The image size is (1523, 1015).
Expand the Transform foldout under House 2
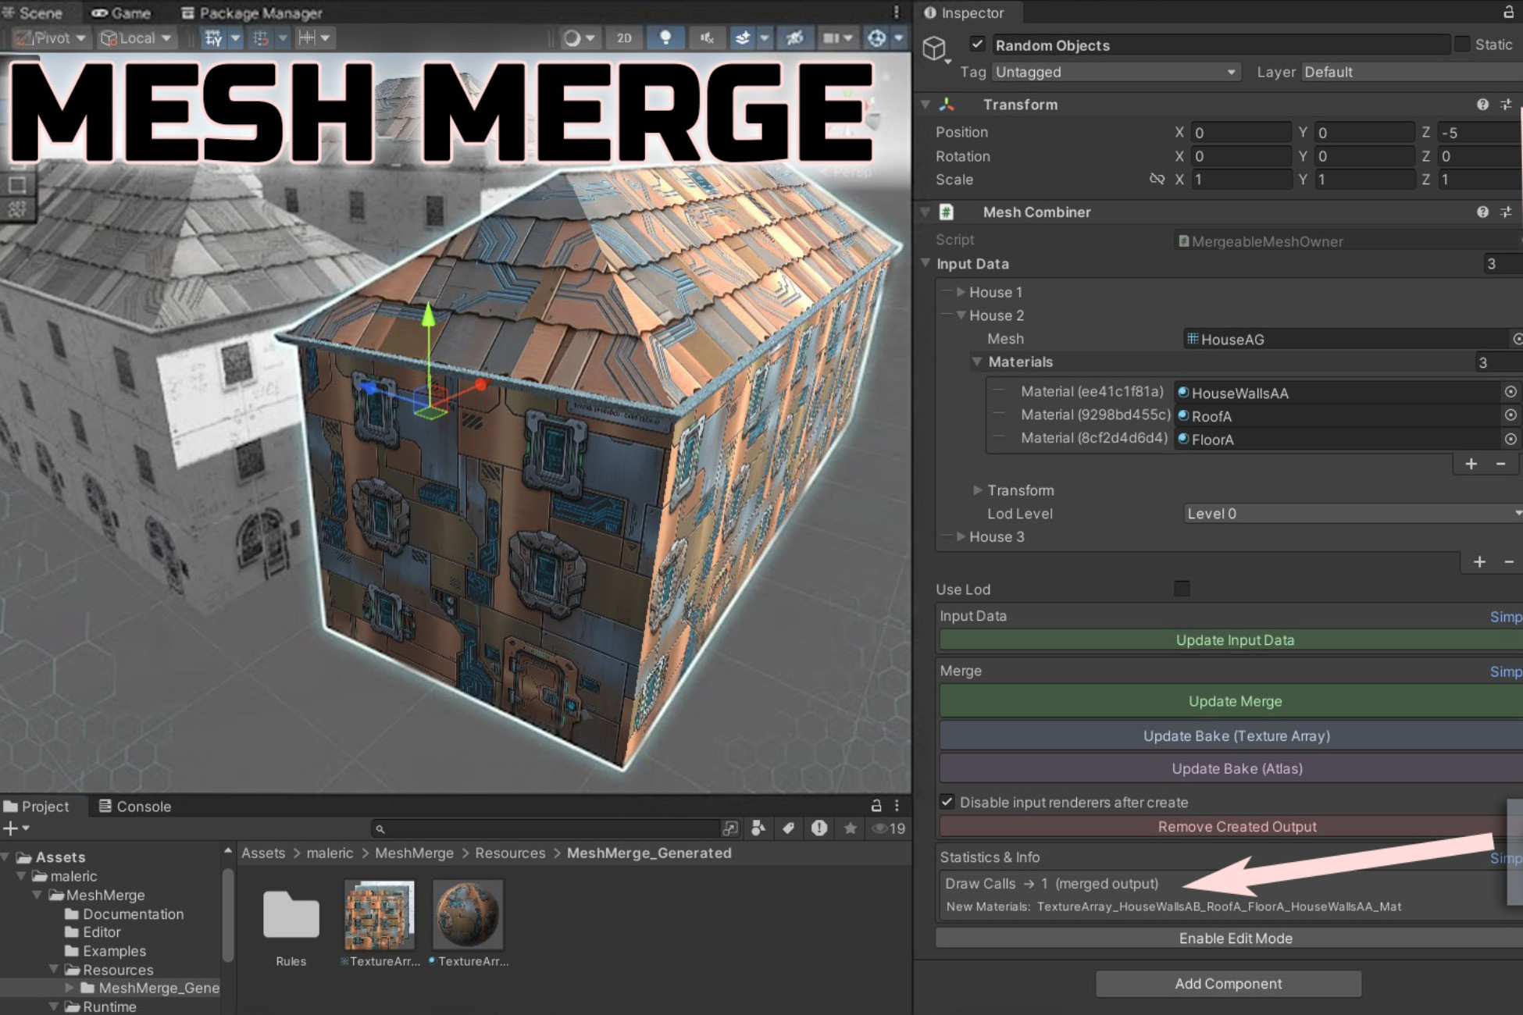977,490
